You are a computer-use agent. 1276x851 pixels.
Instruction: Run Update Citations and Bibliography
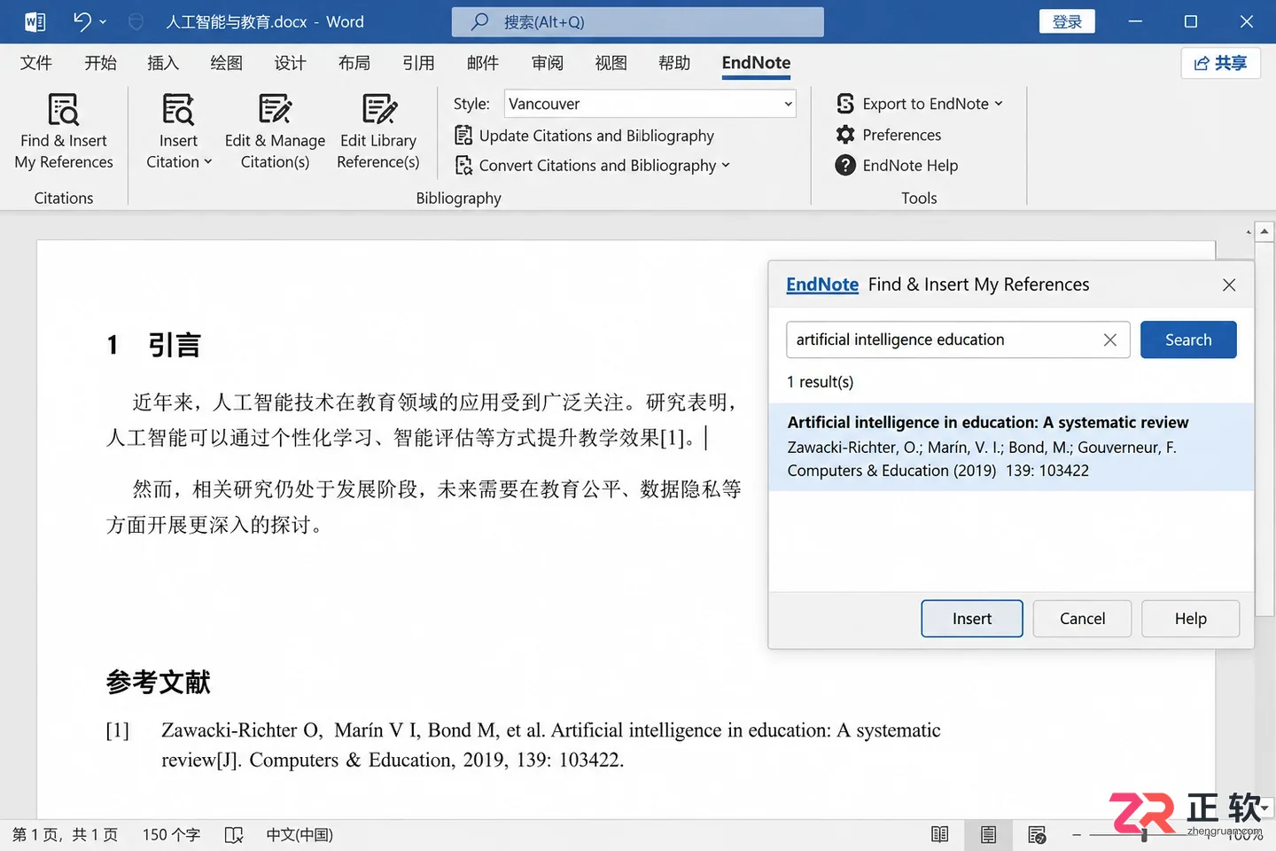pos(584,136)
